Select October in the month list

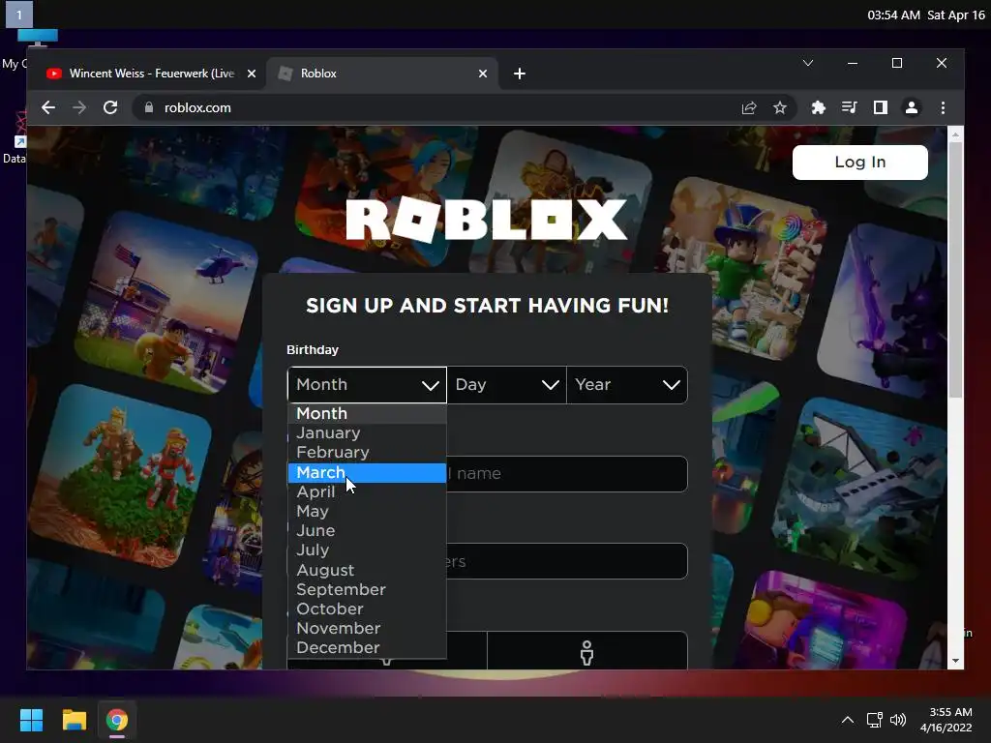[367, 609]
